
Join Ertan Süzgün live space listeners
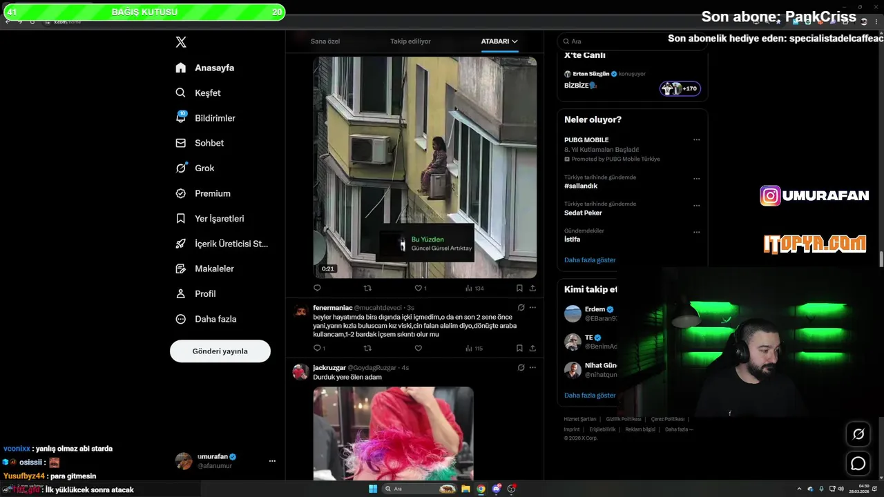pyautogui.click(x=680, y=88)
